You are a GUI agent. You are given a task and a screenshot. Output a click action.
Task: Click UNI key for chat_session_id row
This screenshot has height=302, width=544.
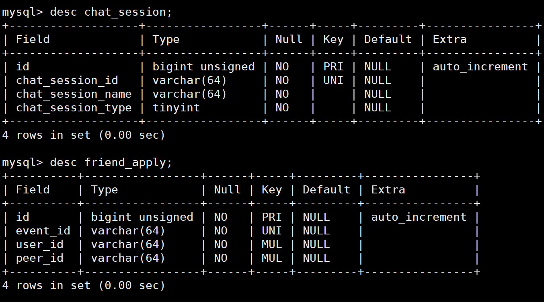(x=333, y=80)
